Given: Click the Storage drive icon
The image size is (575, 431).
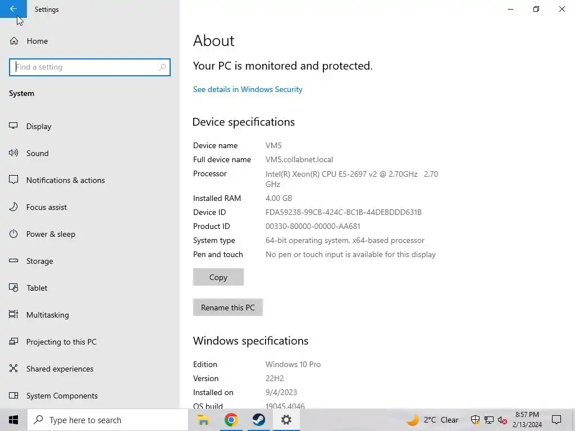Looking at the screenshot, I should tap(13, 260).
